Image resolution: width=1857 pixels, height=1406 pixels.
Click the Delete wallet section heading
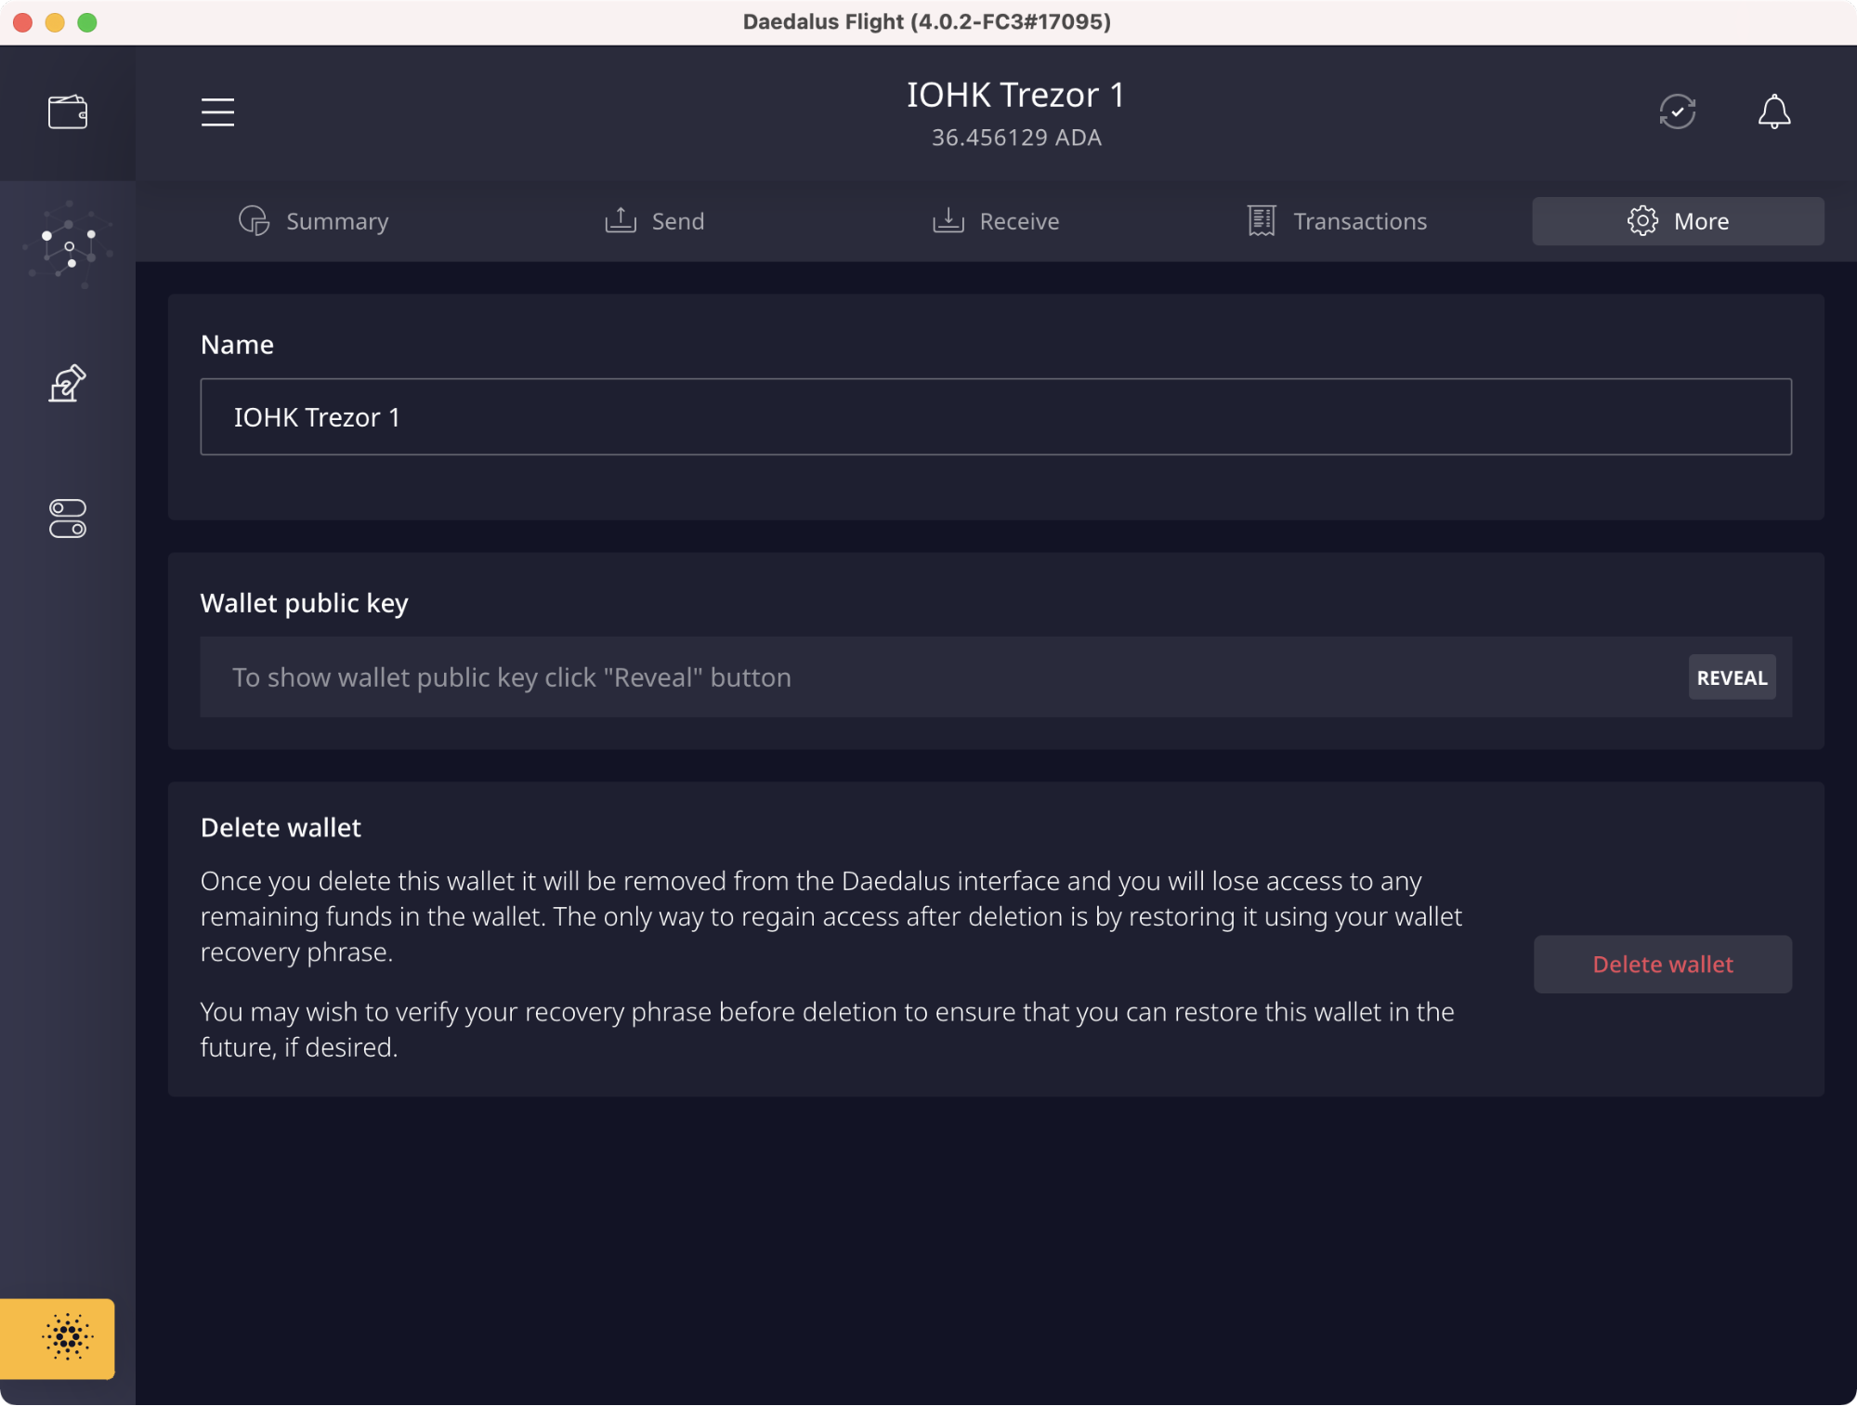point(281,827)
